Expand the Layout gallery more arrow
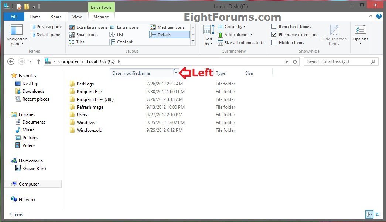The image size is (386, 222). click(x=193, y=42)
